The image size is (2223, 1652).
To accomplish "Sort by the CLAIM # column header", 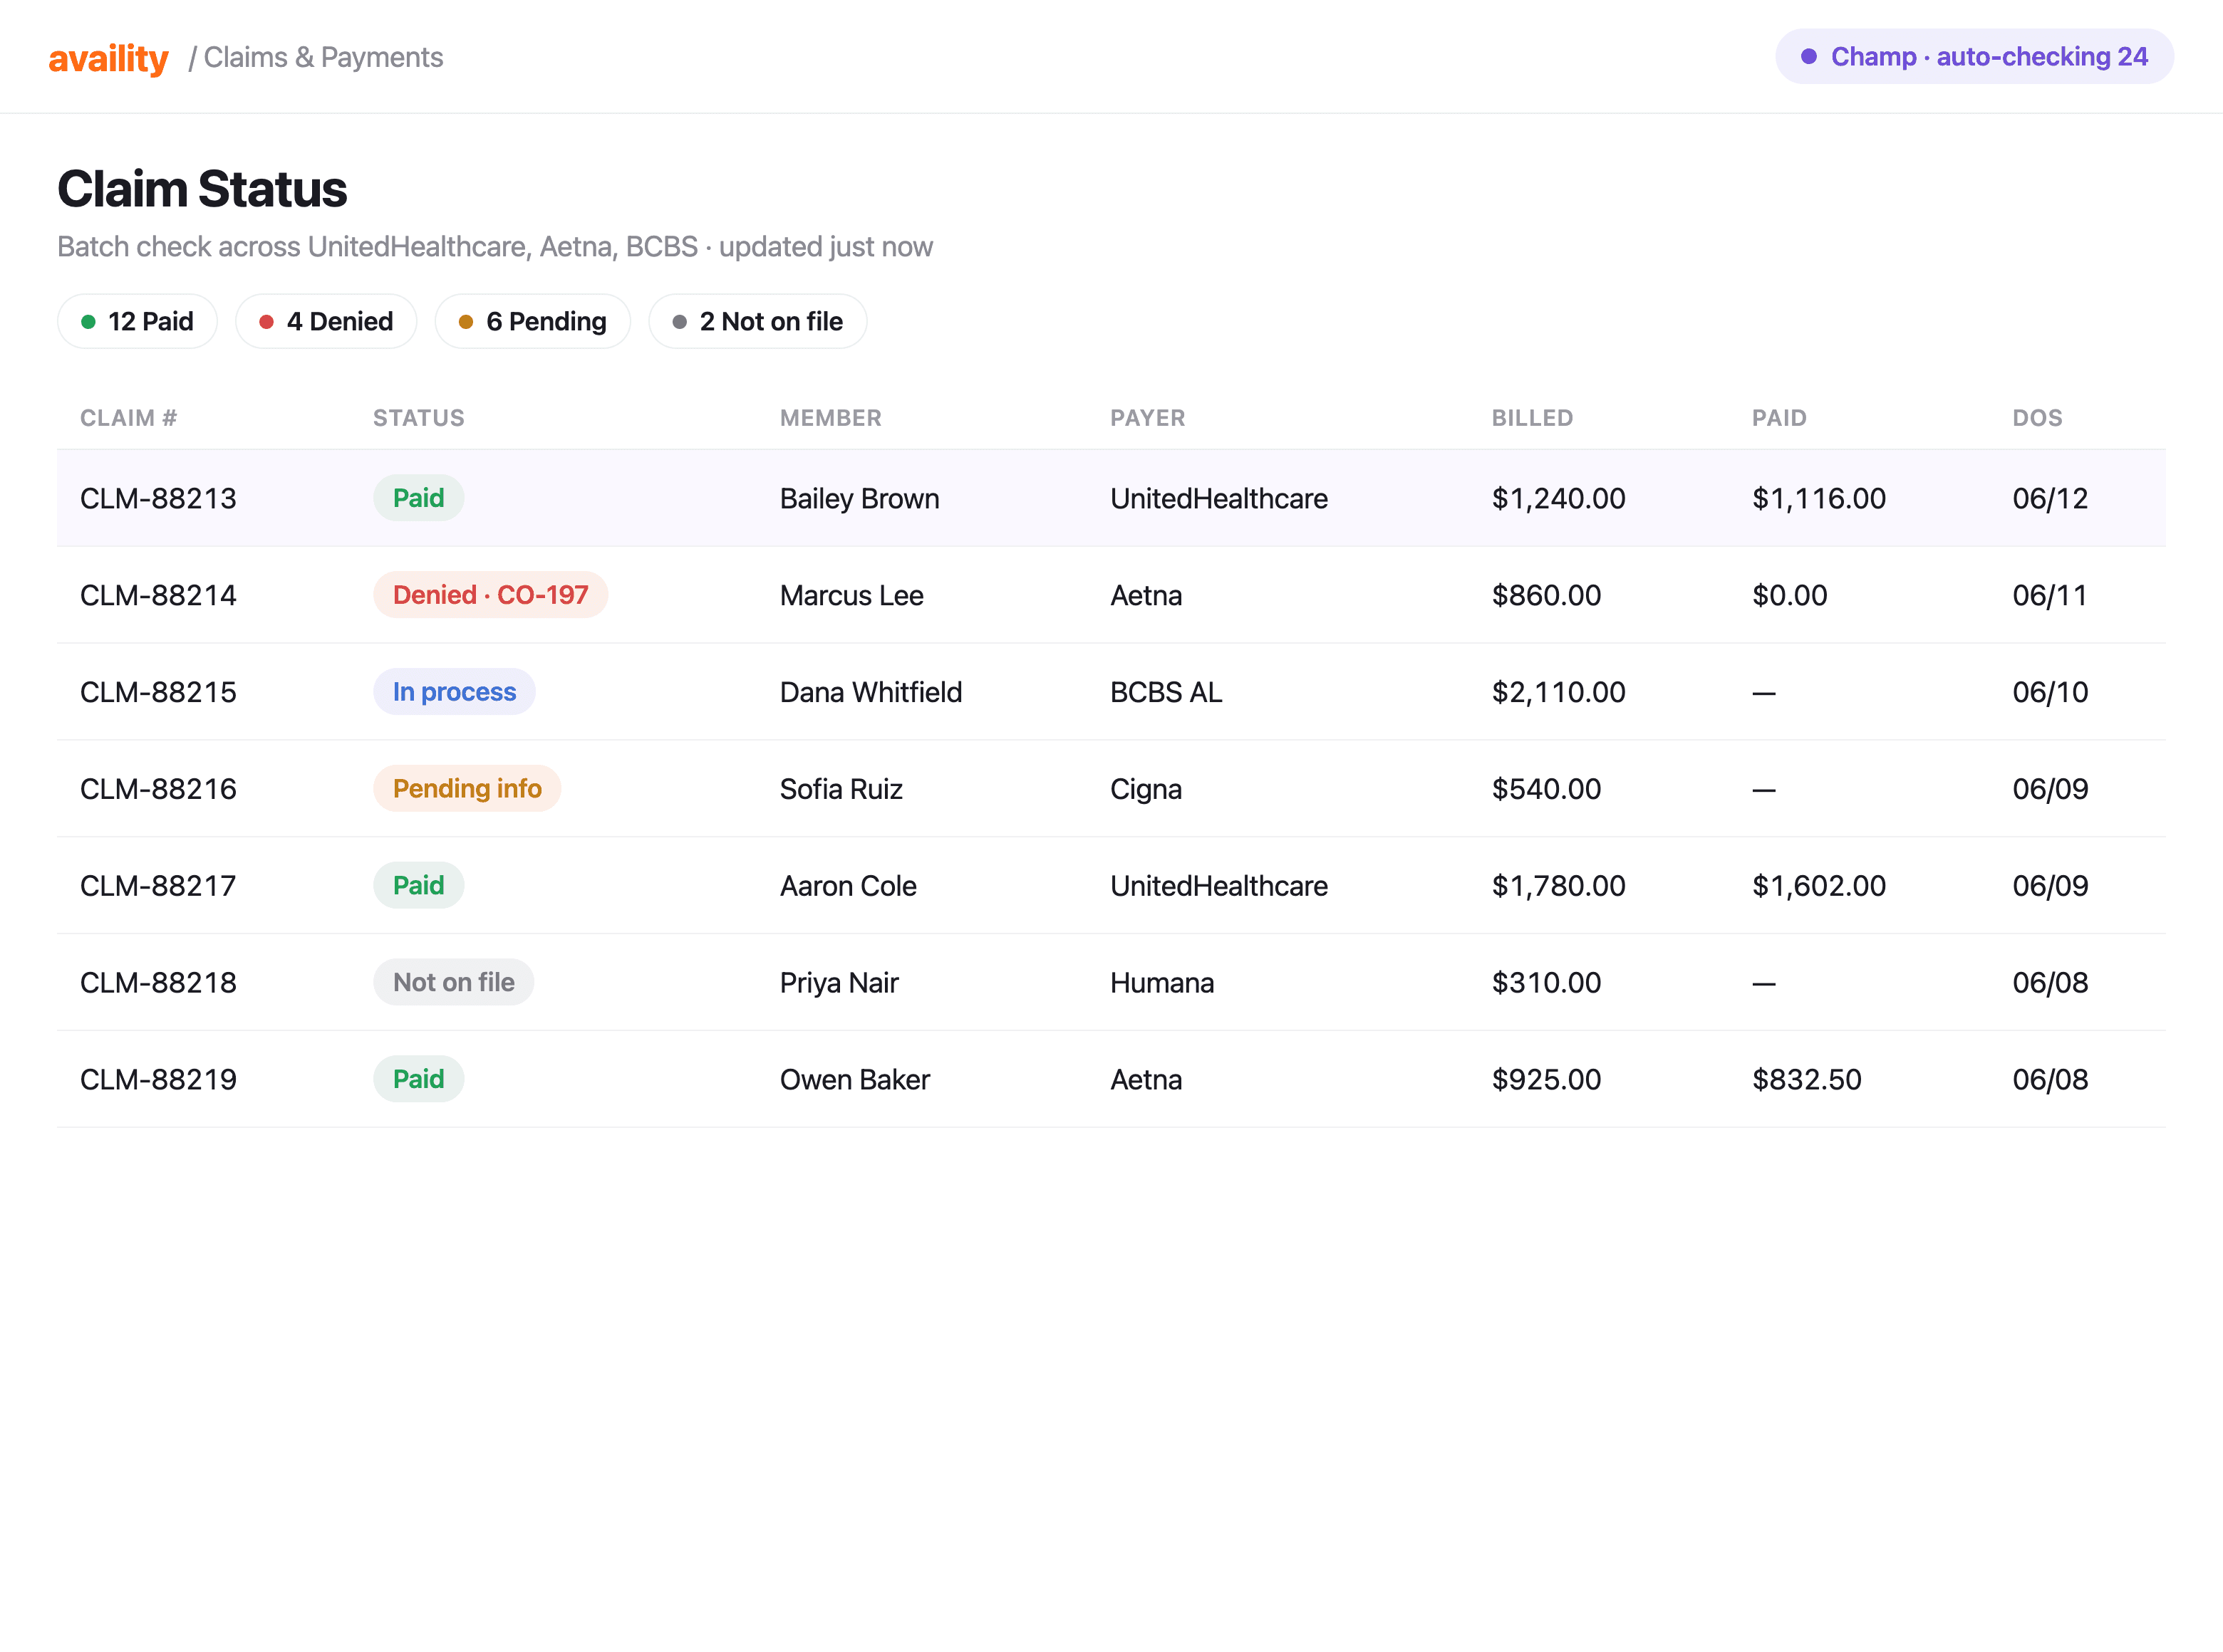I will 128,418.
